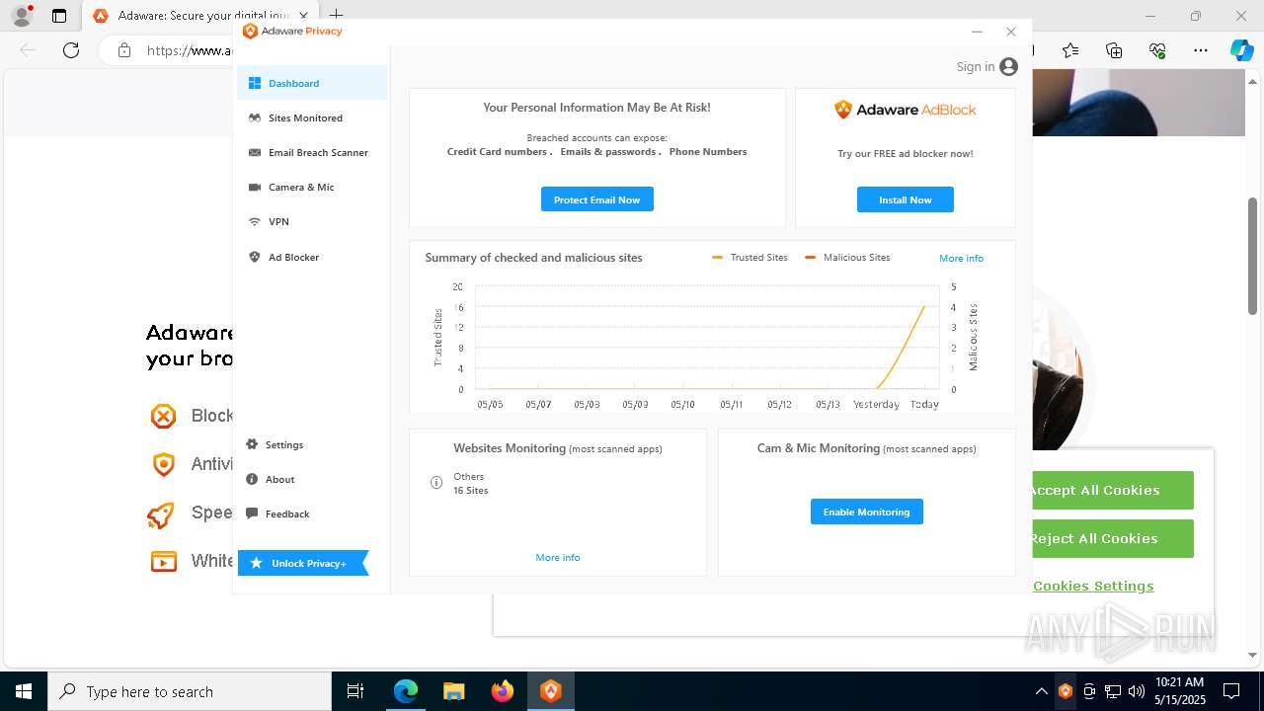The width and height of the screenshot is (1264, 711).
Task: Click the Feedback speech bubble icon
Action: [x=252, y=513]
